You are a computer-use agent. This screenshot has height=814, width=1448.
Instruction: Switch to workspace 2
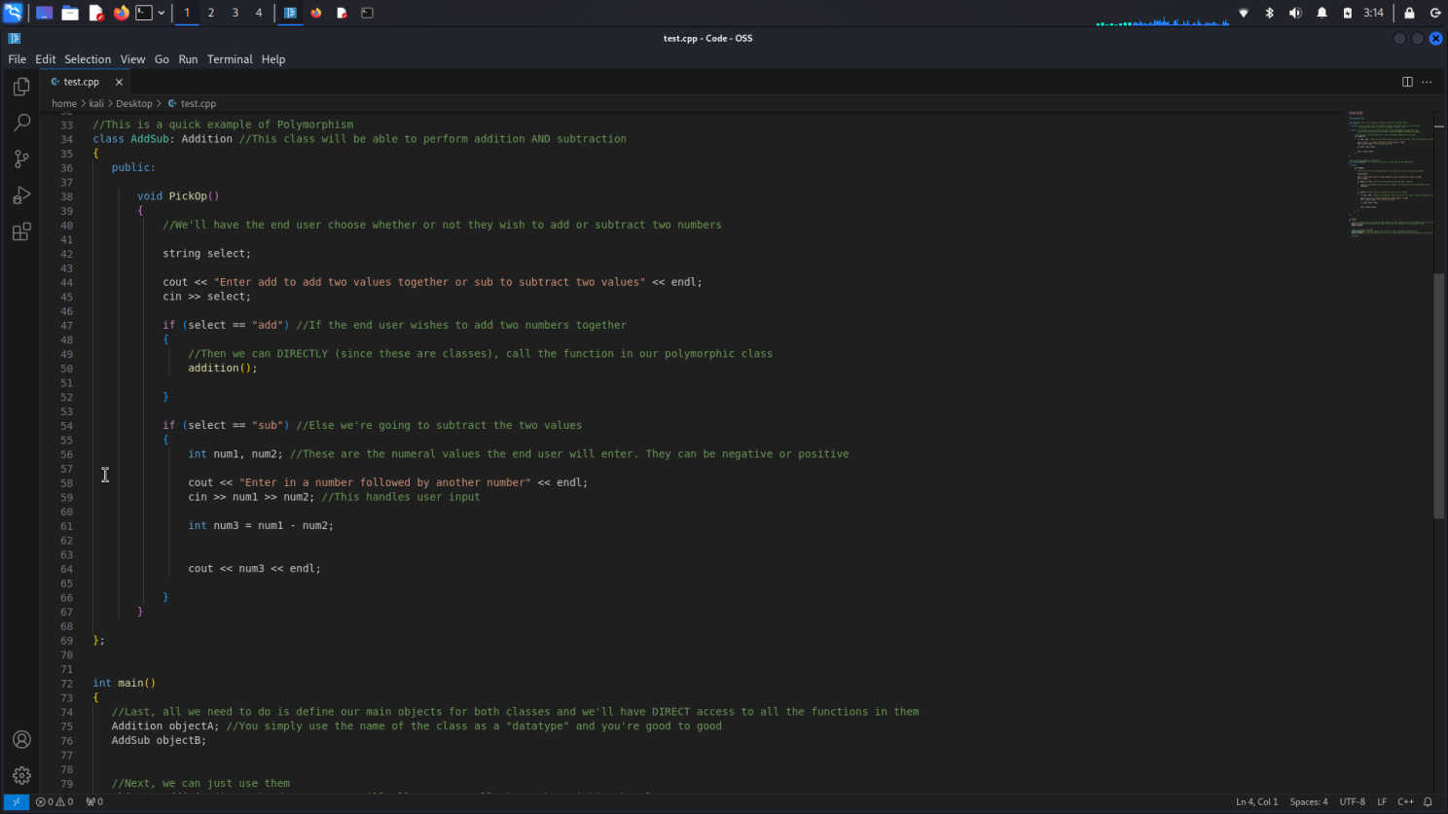pos(211,13)
